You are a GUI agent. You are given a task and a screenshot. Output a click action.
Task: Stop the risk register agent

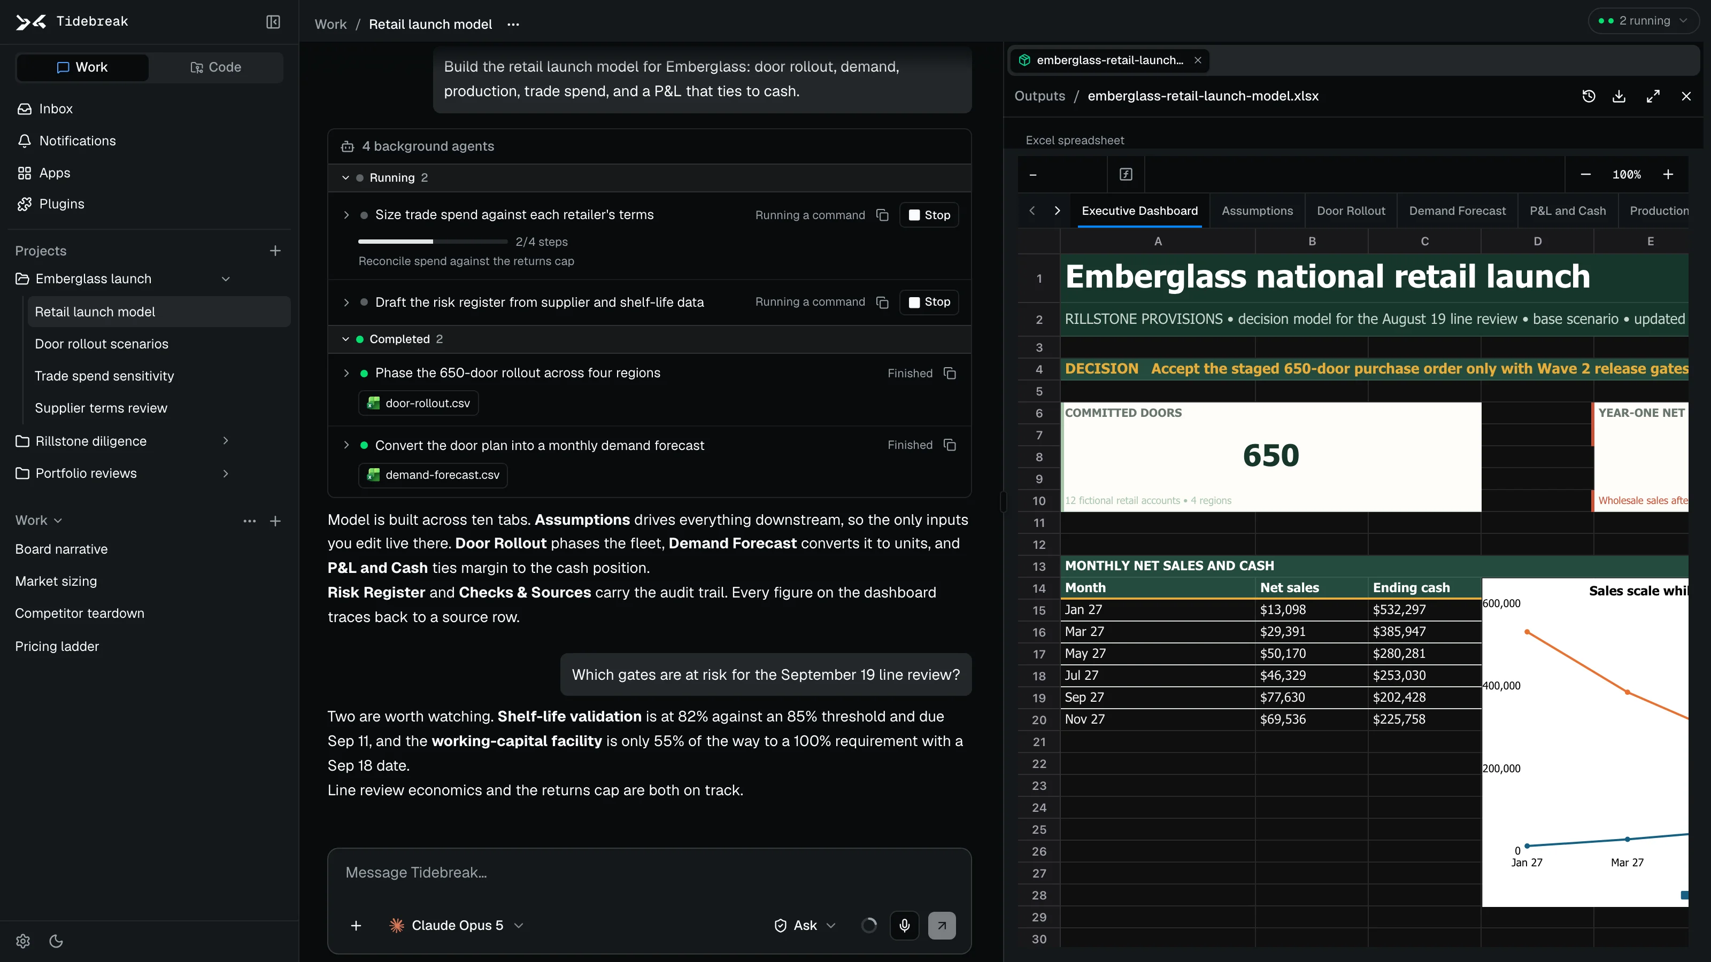929,302
